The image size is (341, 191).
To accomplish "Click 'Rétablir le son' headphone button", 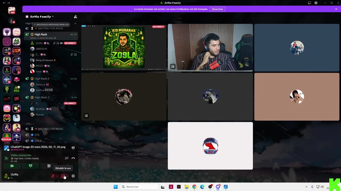I will click(63, 176).
